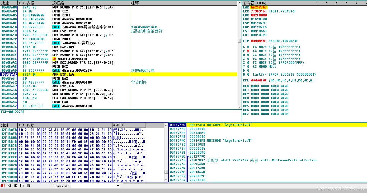Select the CALL dharma.00405DC0 instruction

click(72, 106)
